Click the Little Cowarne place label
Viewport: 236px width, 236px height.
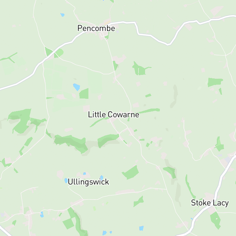pos(114,115)
